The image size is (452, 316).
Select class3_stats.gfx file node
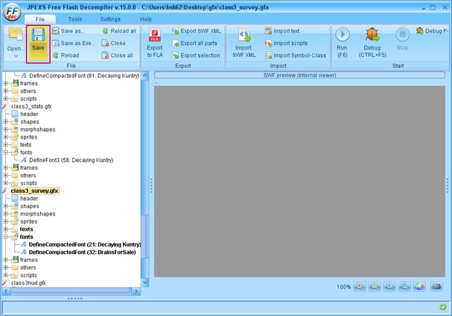(32, 107)
